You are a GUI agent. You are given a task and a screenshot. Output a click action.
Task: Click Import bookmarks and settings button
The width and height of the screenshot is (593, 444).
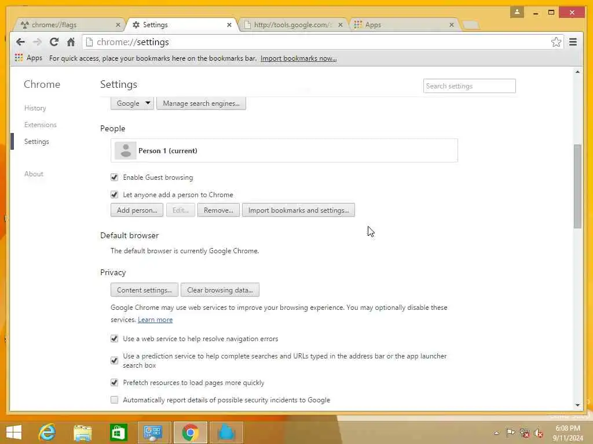pyautogui.click(x=298, y=210)
